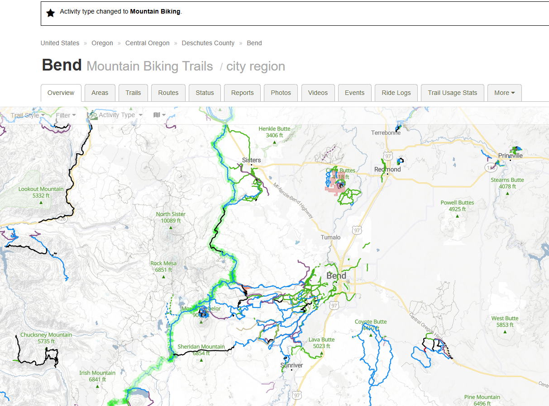Image resolution: width=549 pixels, height=406 pixels.
Task: Click the Bend city label on map
Action: pos(336,276)
